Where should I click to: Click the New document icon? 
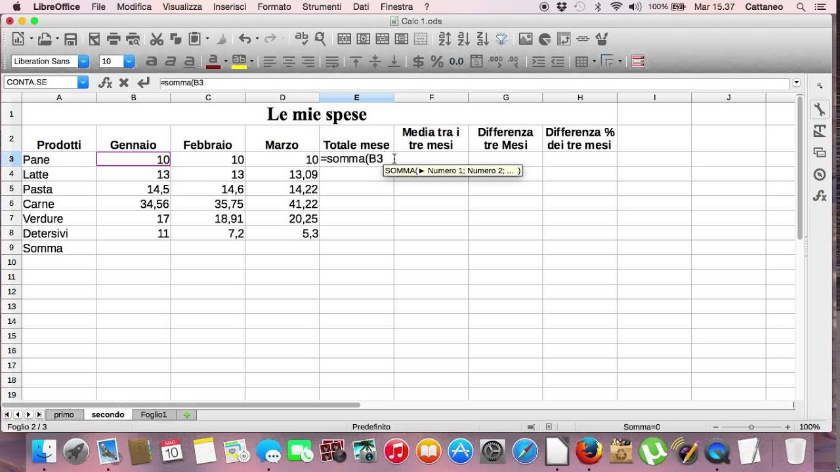click(18, 39)
